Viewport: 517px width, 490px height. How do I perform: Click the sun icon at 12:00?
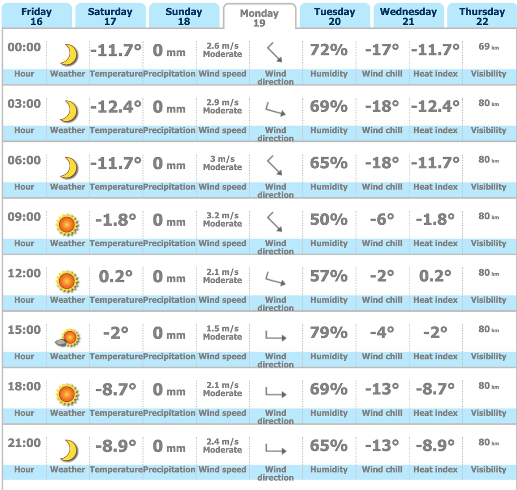pos(68,281)
